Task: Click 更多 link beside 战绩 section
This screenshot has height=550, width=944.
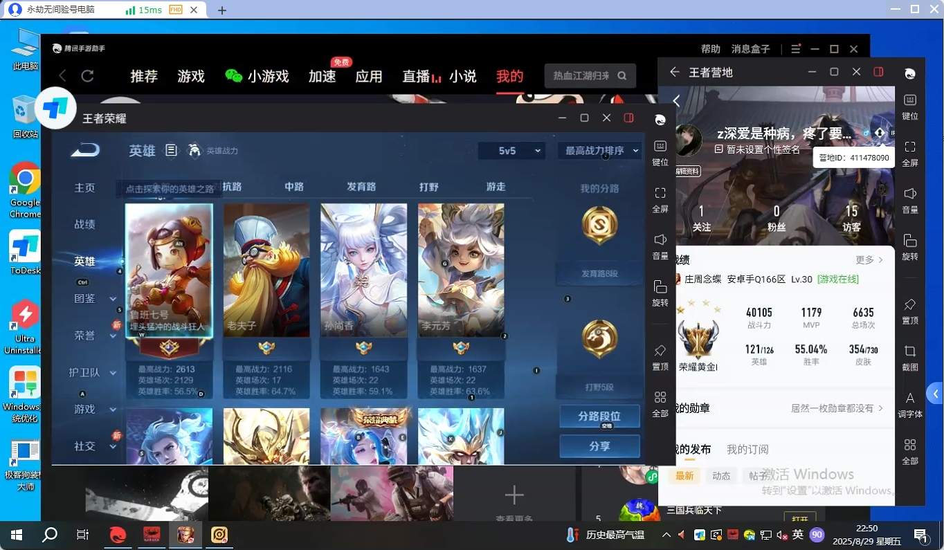Action: [x=869, y=260]
